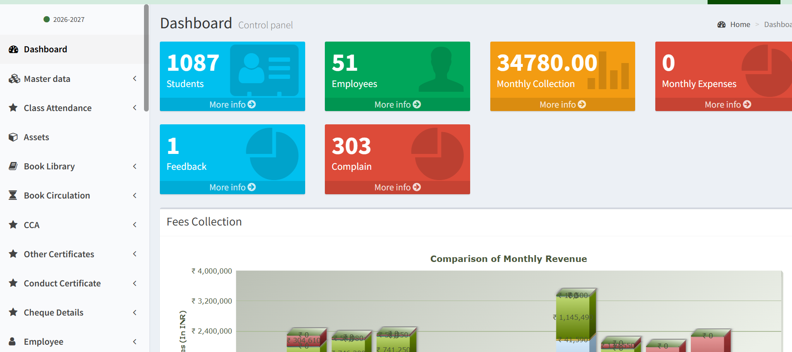Screen dimensions: 792x352
Task: Open the Cheque Details menu item
Action: pyautogui.click(x=72, y=312)
